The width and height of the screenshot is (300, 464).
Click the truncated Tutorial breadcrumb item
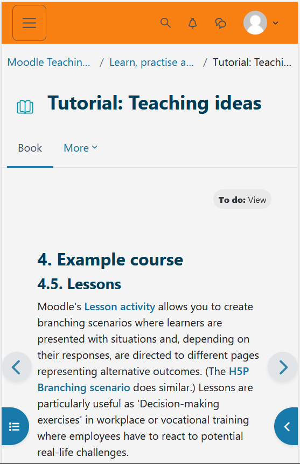252,63
